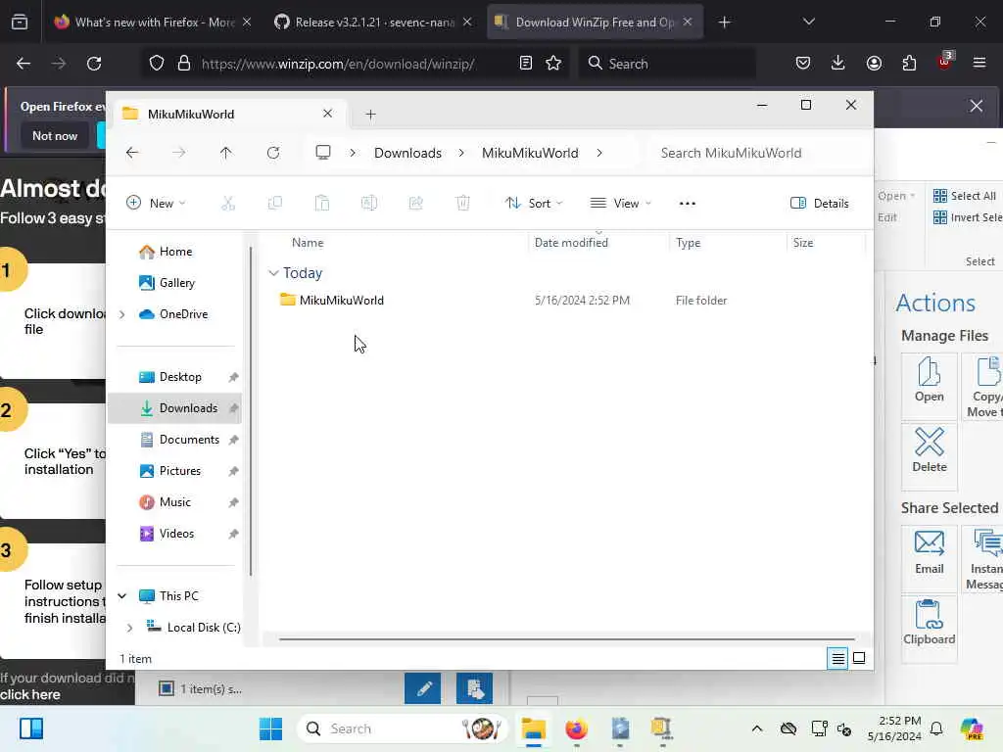Click the Rename icon in Explorer toolbar

[369, 204]
